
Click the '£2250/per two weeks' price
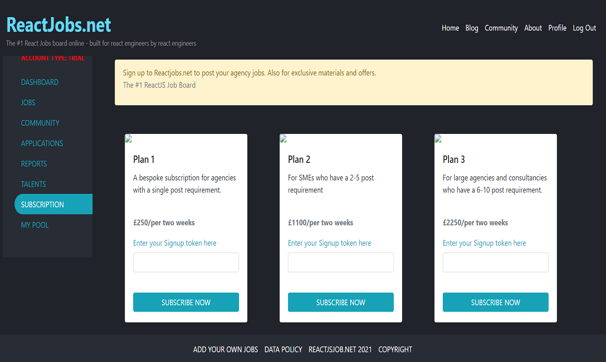pos(475,223)
